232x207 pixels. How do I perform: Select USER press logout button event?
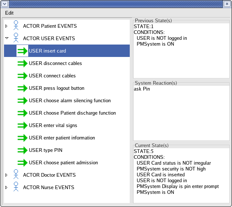pos(56,88)
